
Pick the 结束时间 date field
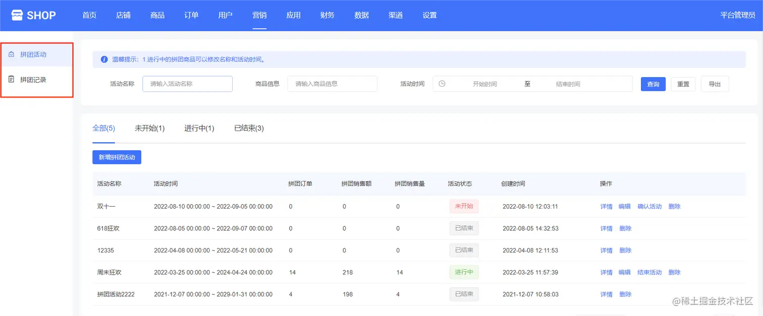pos(568,84)
